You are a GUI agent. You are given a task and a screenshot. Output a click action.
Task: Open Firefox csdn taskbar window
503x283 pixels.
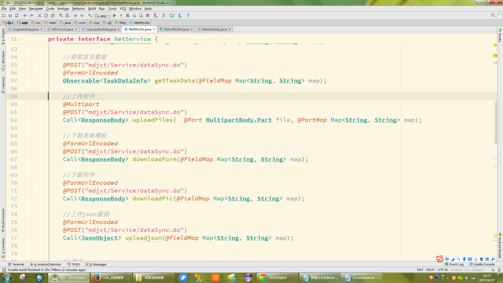pos(111,278)
